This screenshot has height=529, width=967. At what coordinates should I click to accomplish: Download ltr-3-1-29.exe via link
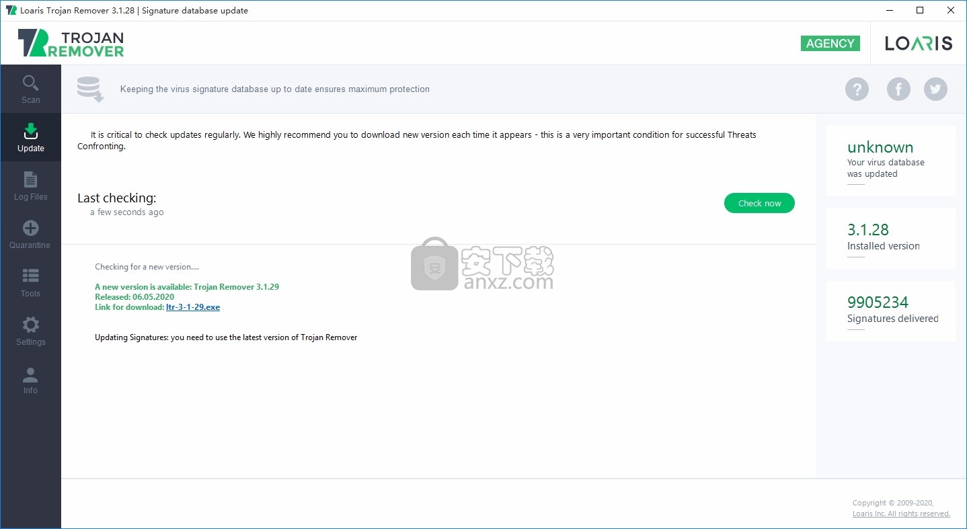point(193,307)
